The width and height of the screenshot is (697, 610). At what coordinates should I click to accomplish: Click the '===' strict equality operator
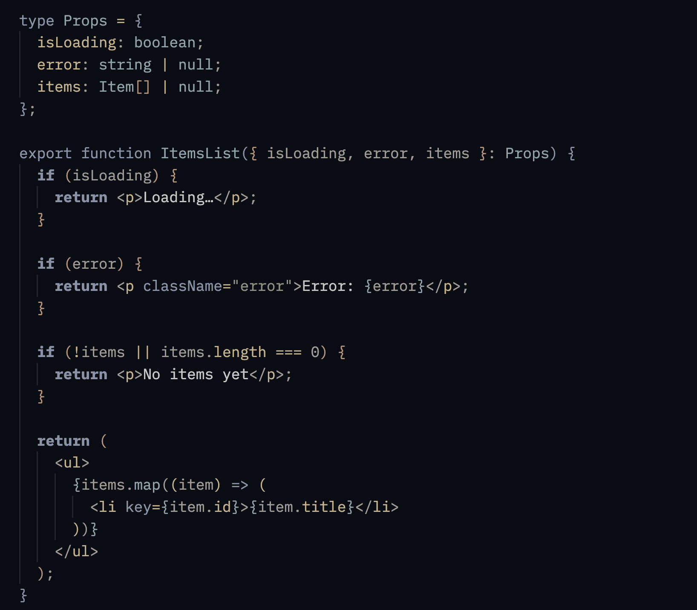click(x=288, y=352)
